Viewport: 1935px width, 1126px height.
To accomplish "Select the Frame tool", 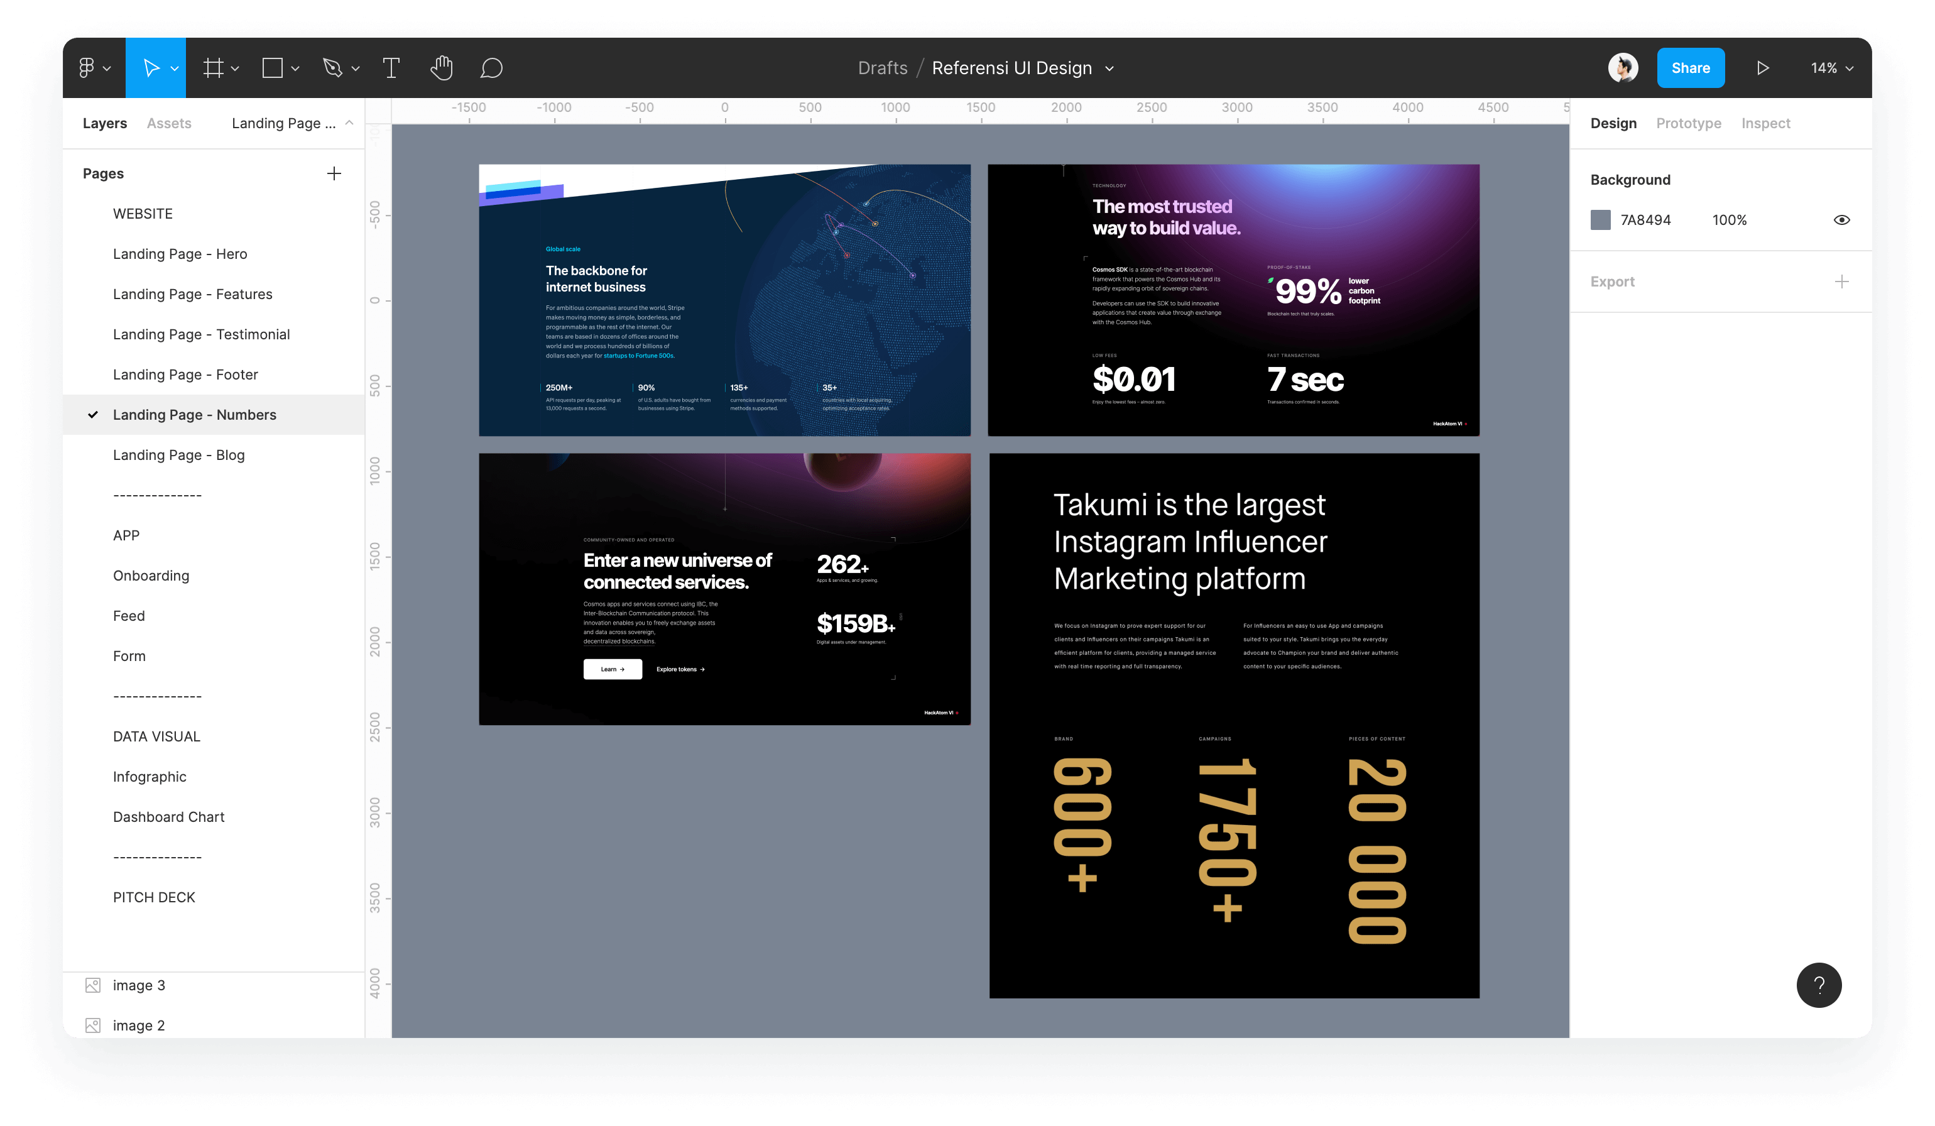I will coord(214,68).
